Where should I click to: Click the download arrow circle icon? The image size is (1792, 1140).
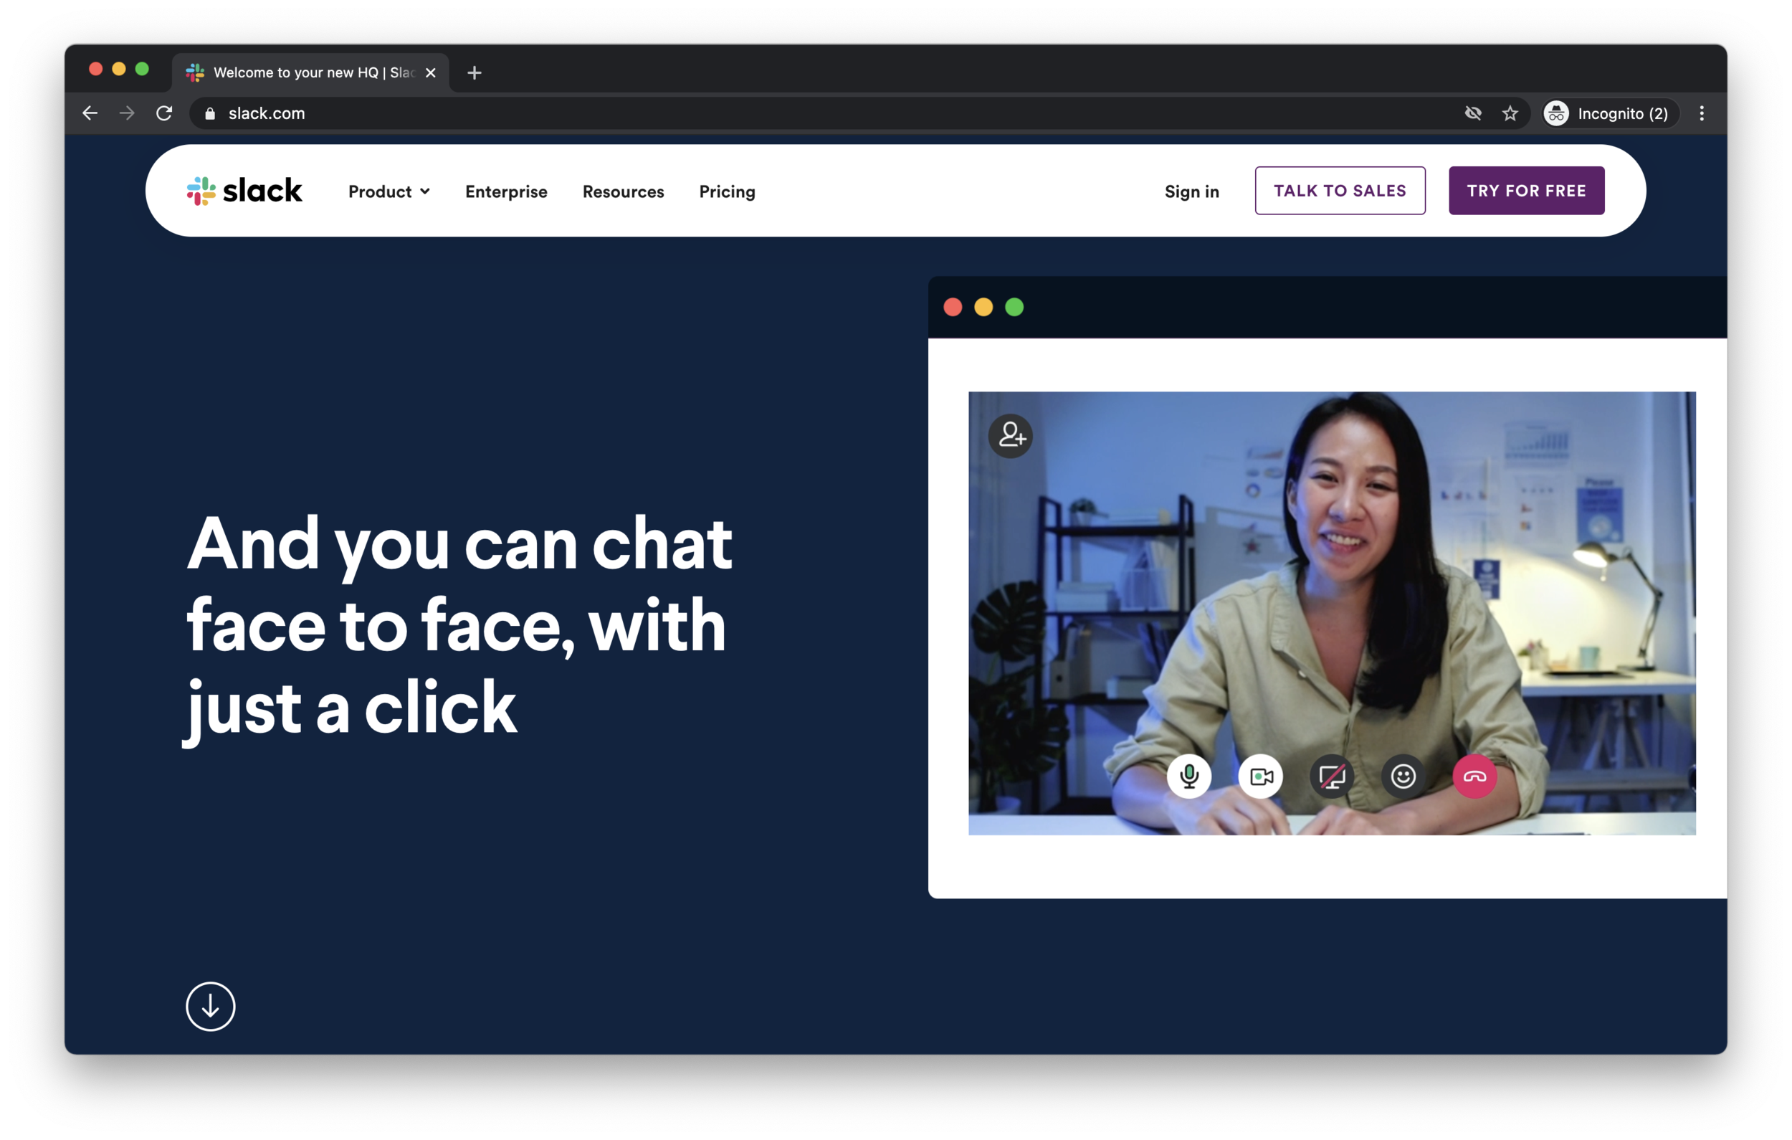click(x=211, y=1007)
